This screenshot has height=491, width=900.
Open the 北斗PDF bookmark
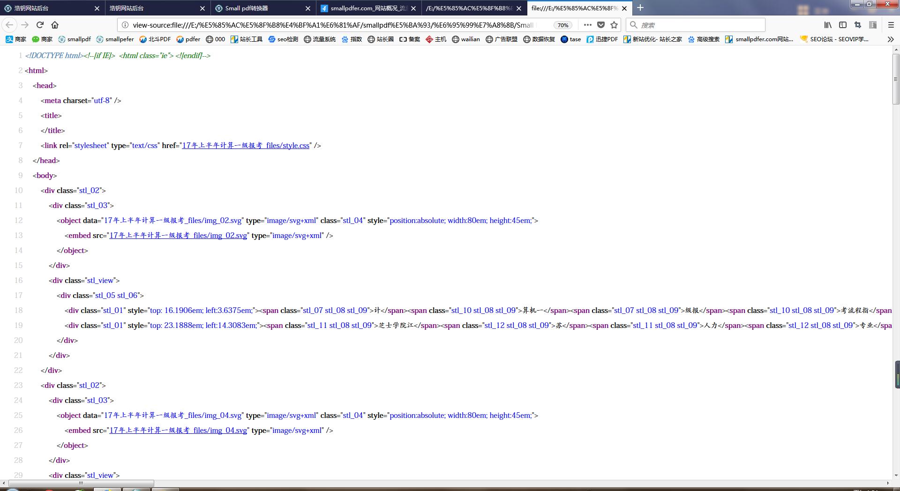click(x=155, y=39)
